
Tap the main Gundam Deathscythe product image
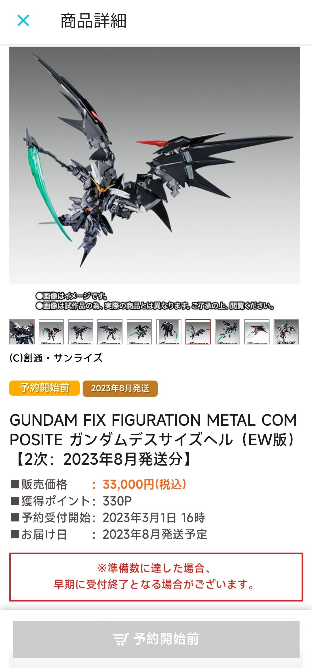coord(155,165)
